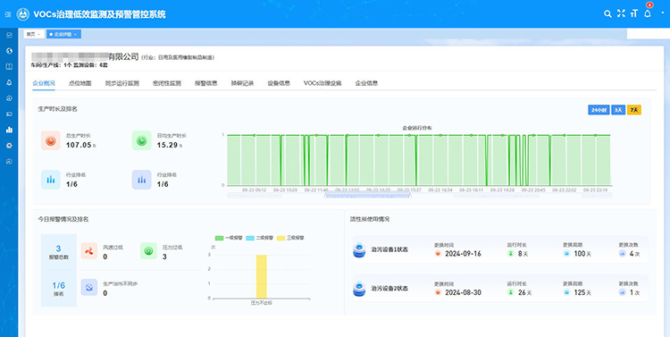Click the highlighted range on the chart zoom slider
The width and height of the screenshot is (670, 337).
368,195
